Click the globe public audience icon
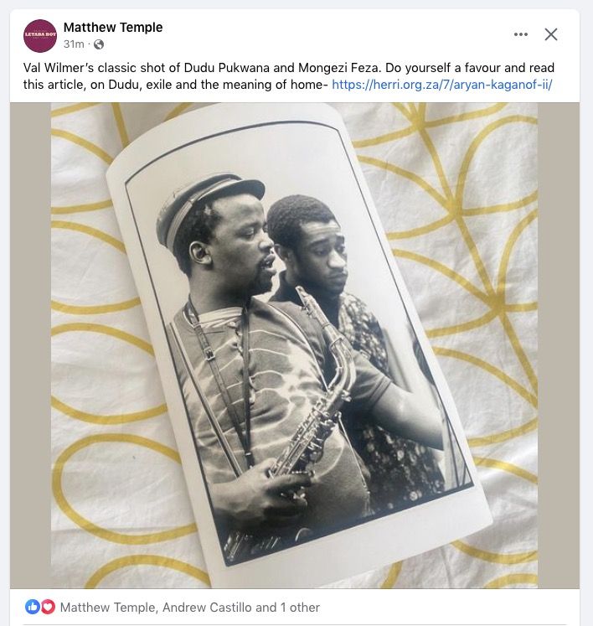Screen dimensions: 593x626 [x=99, y=44]
